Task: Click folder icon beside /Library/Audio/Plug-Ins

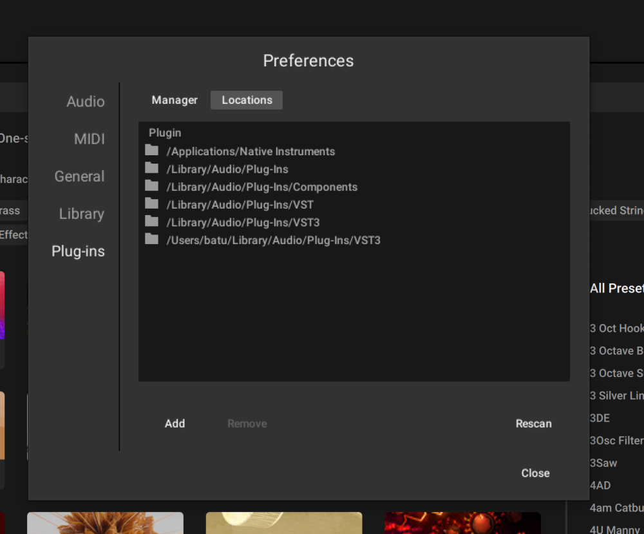Action: [x=151, y=168]
